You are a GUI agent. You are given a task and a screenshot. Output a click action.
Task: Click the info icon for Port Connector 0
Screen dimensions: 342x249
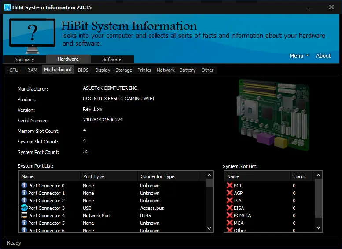pyautogui.click(x=24, y=185)
